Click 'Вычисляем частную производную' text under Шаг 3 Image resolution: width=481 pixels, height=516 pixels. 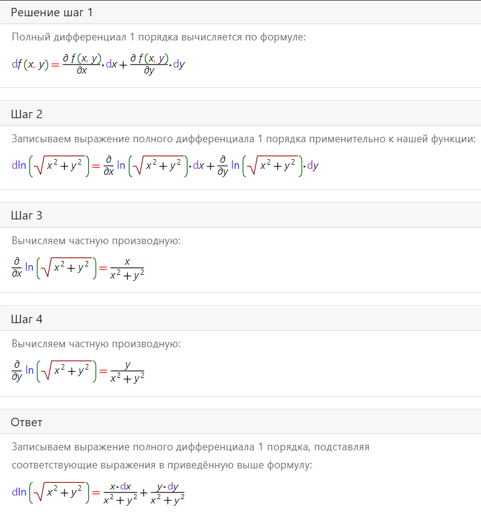click(x=96, y=241)
